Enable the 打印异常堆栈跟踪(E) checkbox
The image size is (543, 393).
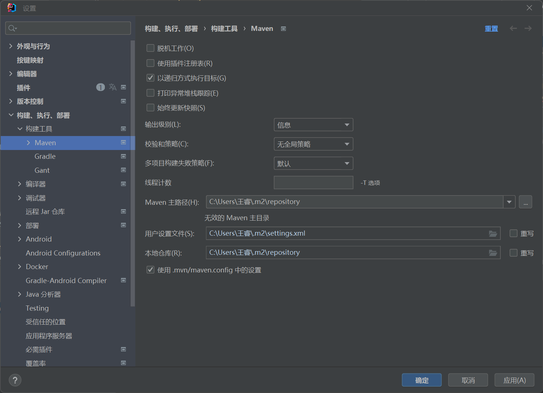click(150, 93)
